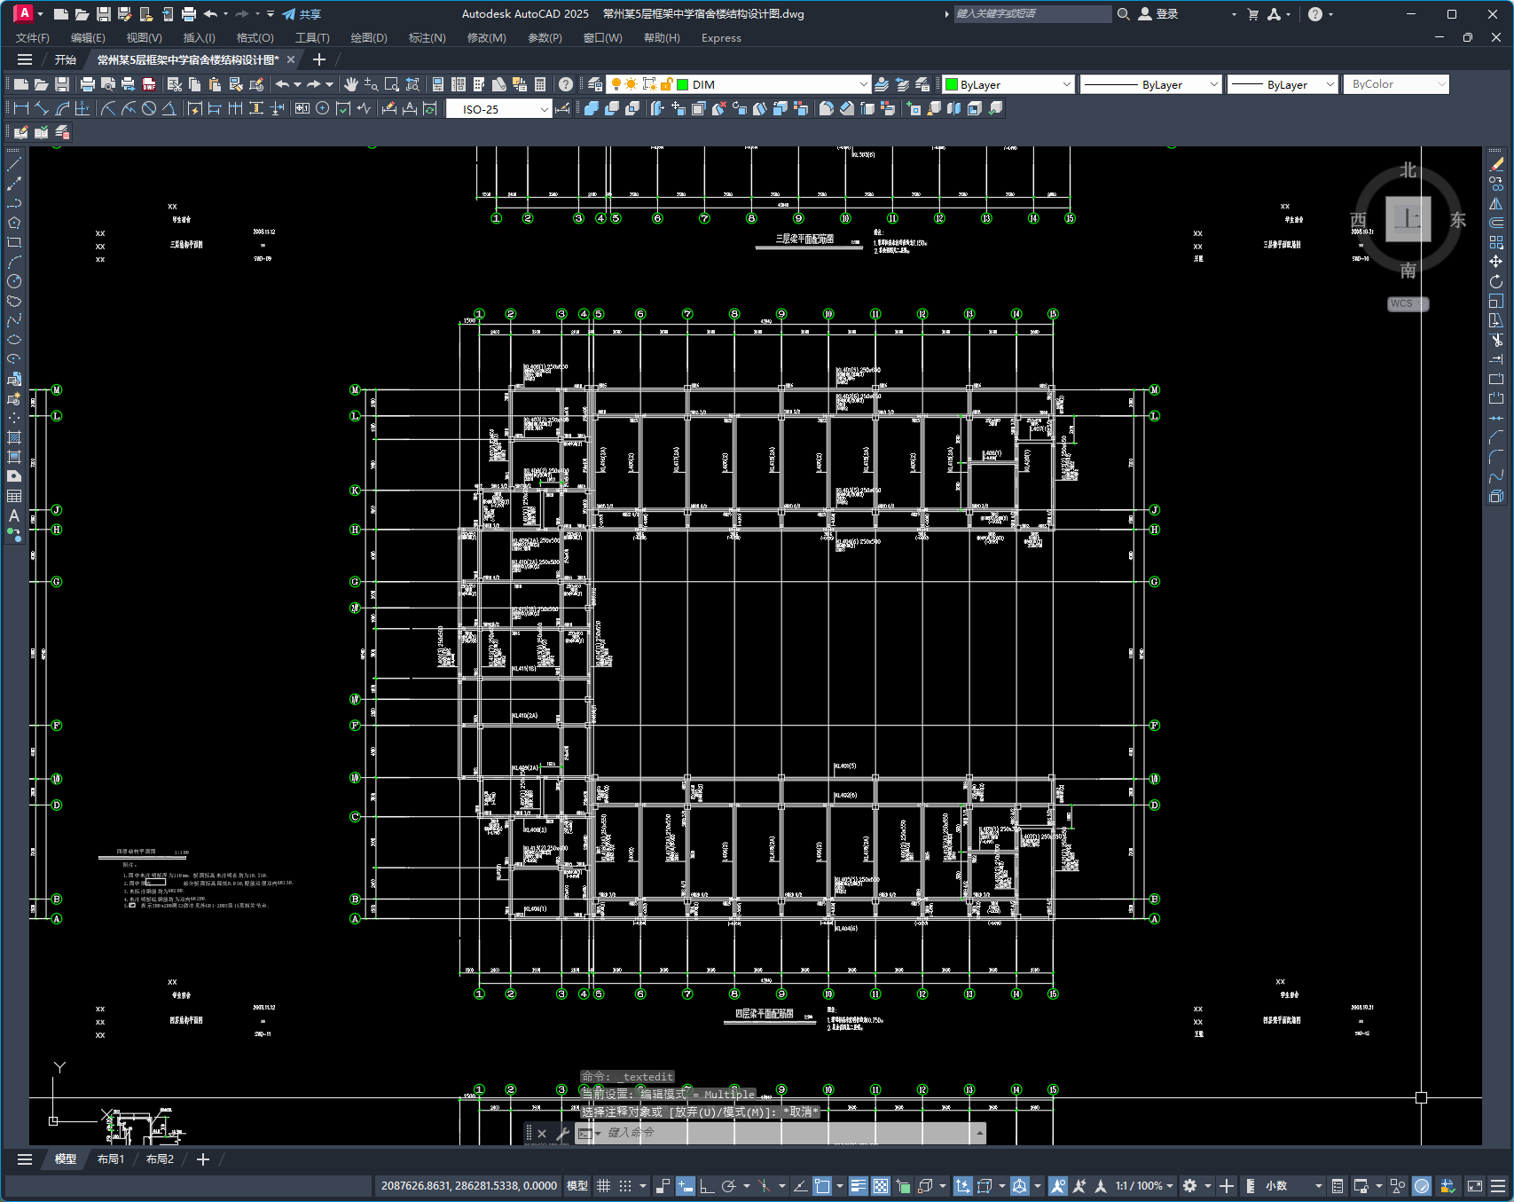
Task: Click the Center Mark dimension icon
Action: 323,108
